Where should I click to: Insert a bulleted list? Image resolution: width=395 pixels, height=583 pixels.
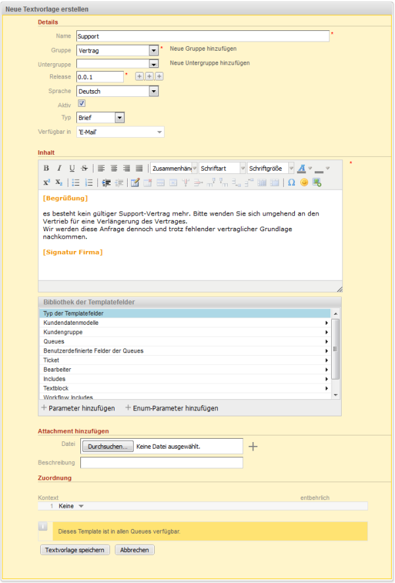[x=76, y=182]
